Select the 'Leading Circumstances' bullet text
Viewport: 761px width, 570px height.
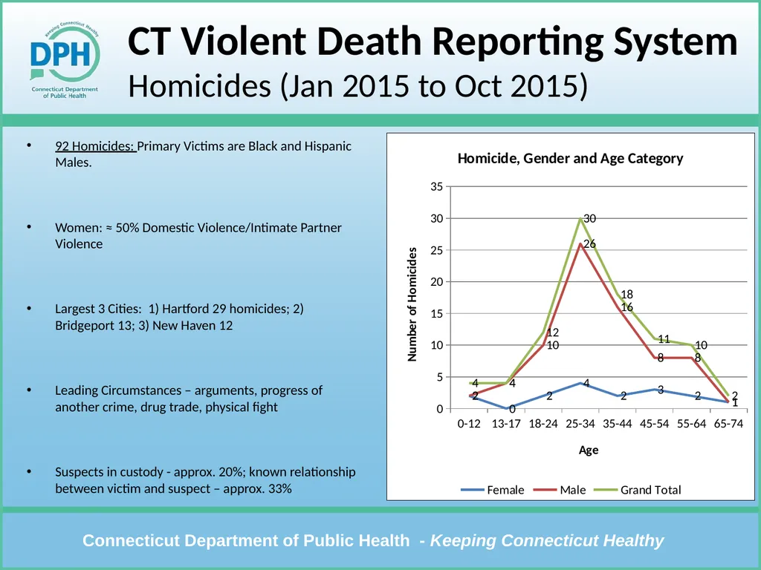click(x=188, y=399)
